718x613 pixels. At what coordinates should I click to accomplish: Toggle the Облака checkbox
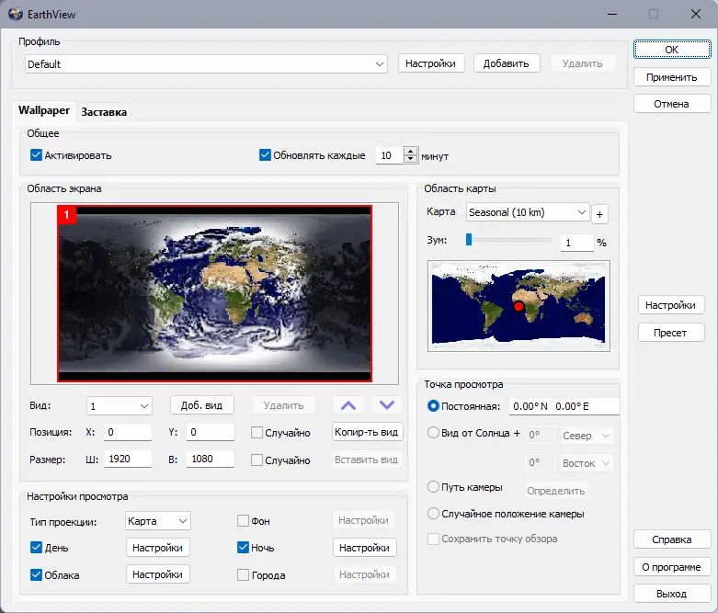tap(37, 575)
